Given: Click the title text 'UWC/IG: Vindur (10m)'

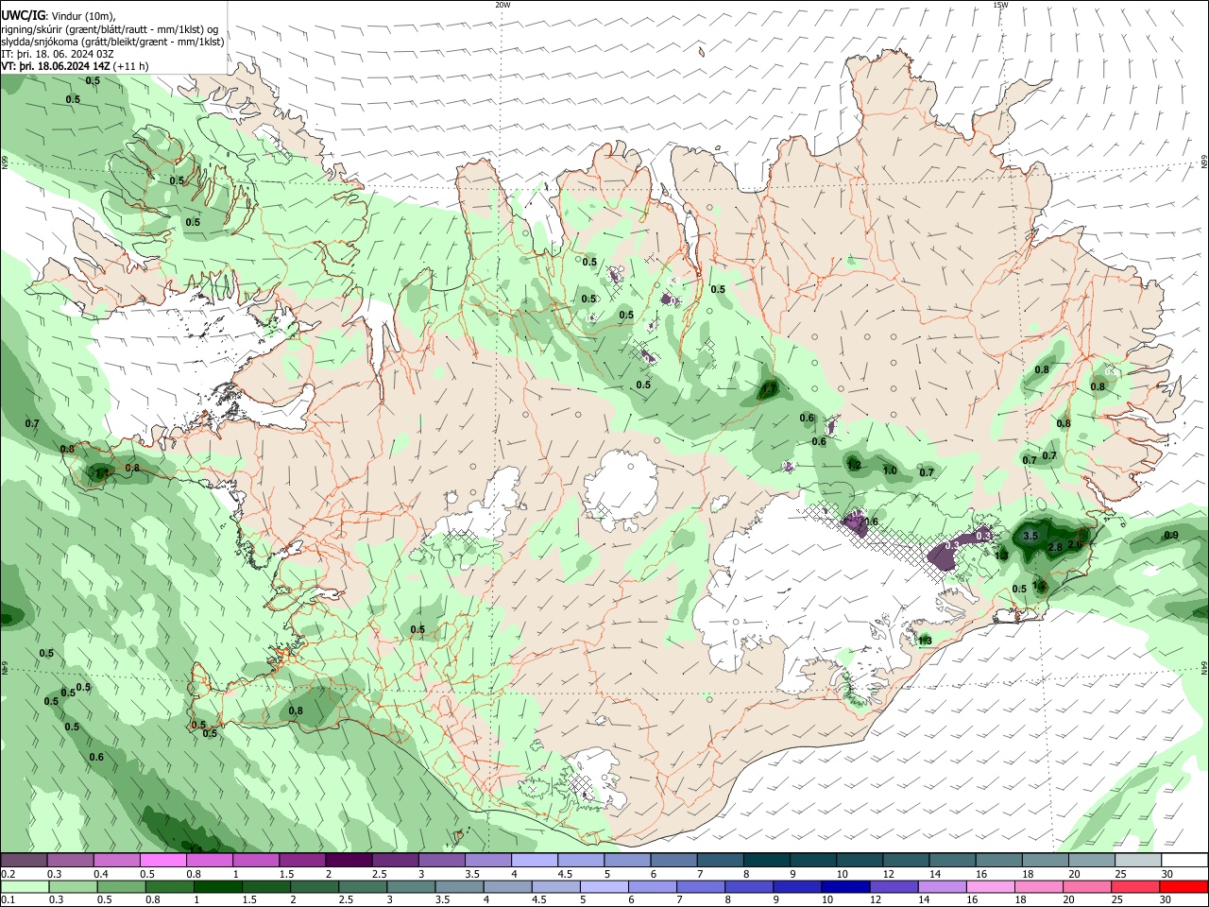Looking at the screenshot, I should (x=59, y=15).
